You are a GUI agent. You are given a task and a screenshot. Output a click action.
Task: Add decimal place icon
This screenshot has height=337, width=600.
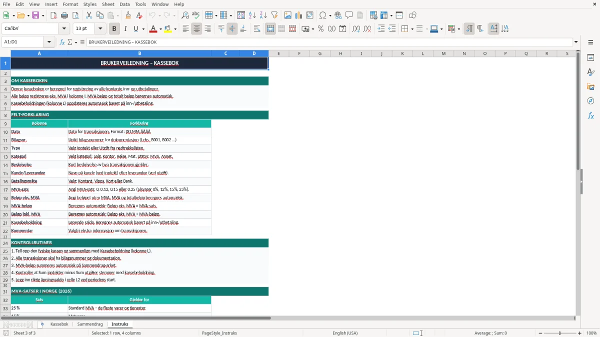point(356,29)
